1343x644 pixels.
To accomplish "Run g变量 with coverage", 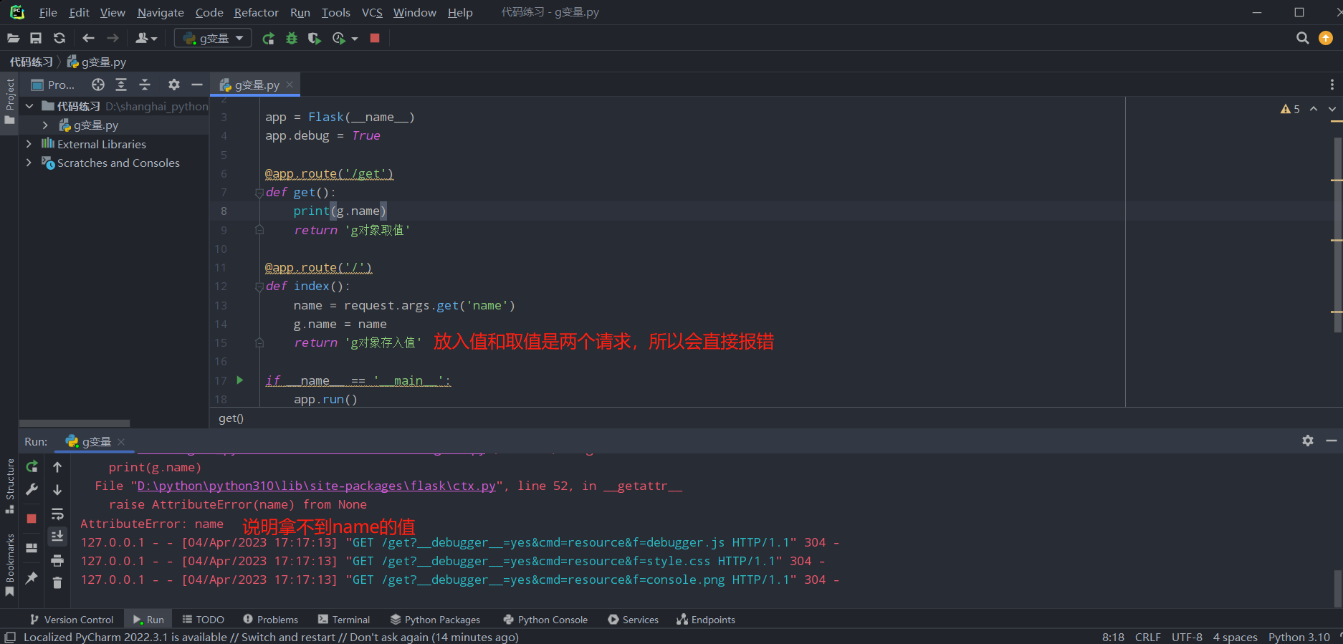I will pyautogui.click(x=314, y=38).
